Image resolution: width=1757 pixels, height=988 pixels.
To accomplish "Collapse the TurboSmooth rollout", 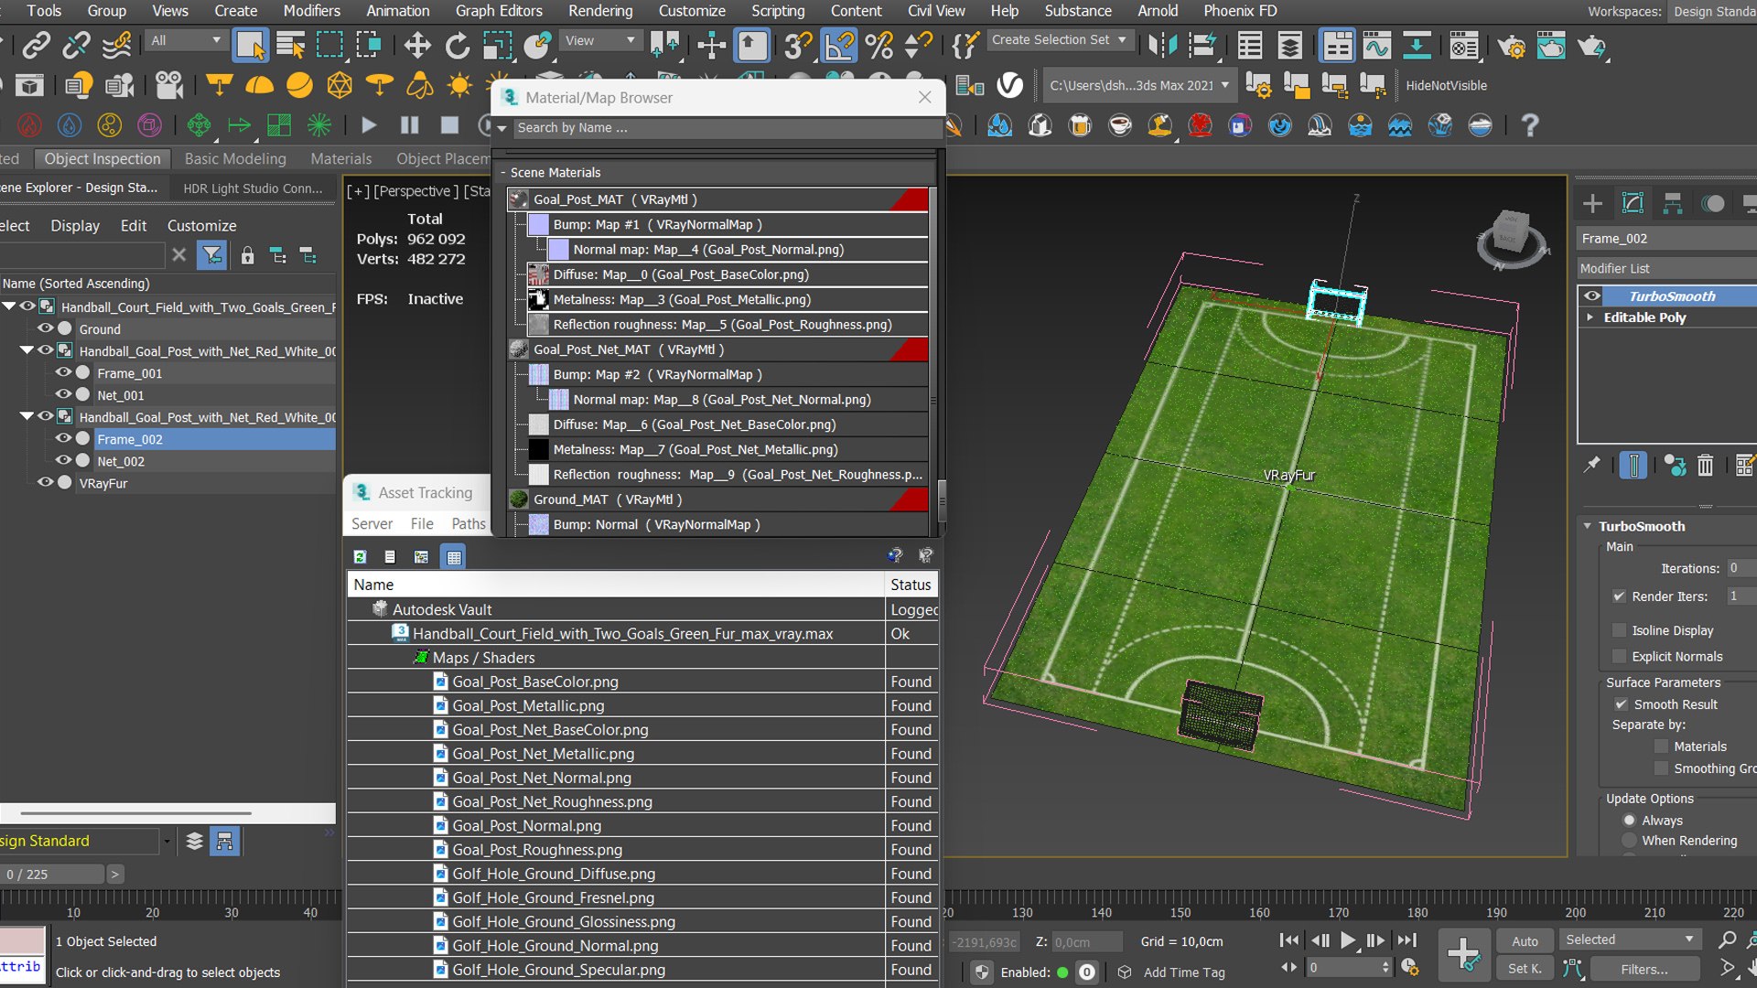I will click(x=1588, y=526).
